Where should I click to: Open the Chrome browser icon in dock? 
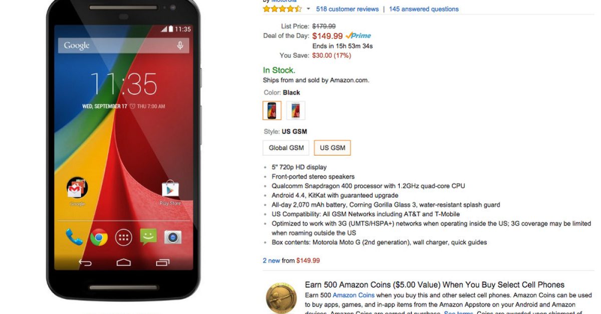[99, 237]
